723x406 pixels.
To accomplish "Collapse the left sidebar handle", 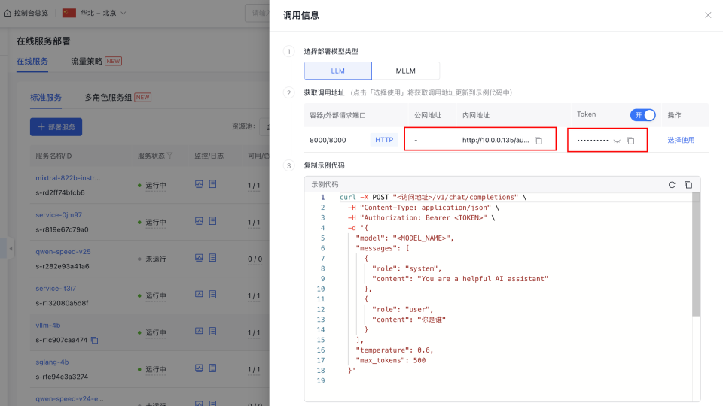I will 11,249.
